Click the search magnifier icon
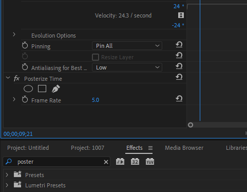This screenshot has width=247, height=192. pyautogui.click(x=9, y=162)
